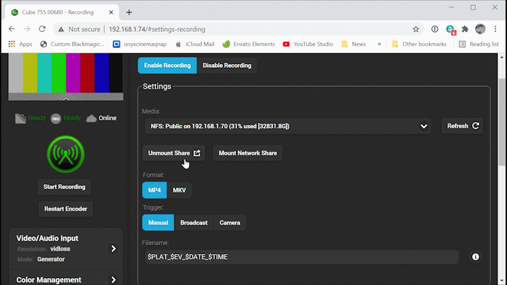Open the Media storage dropdown
The image size is (507, 285).
coord(288,126)
